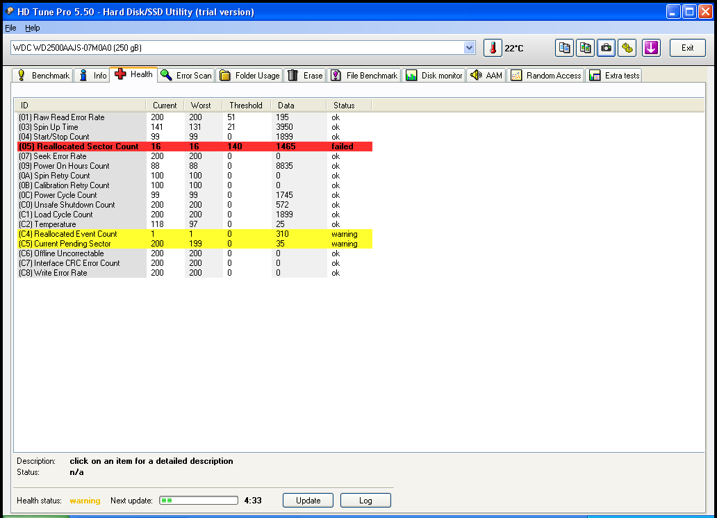The width and height of the screenshot is (717, 518).
Task: Switch to the Benchmark tab
Action: pos(42,76)
